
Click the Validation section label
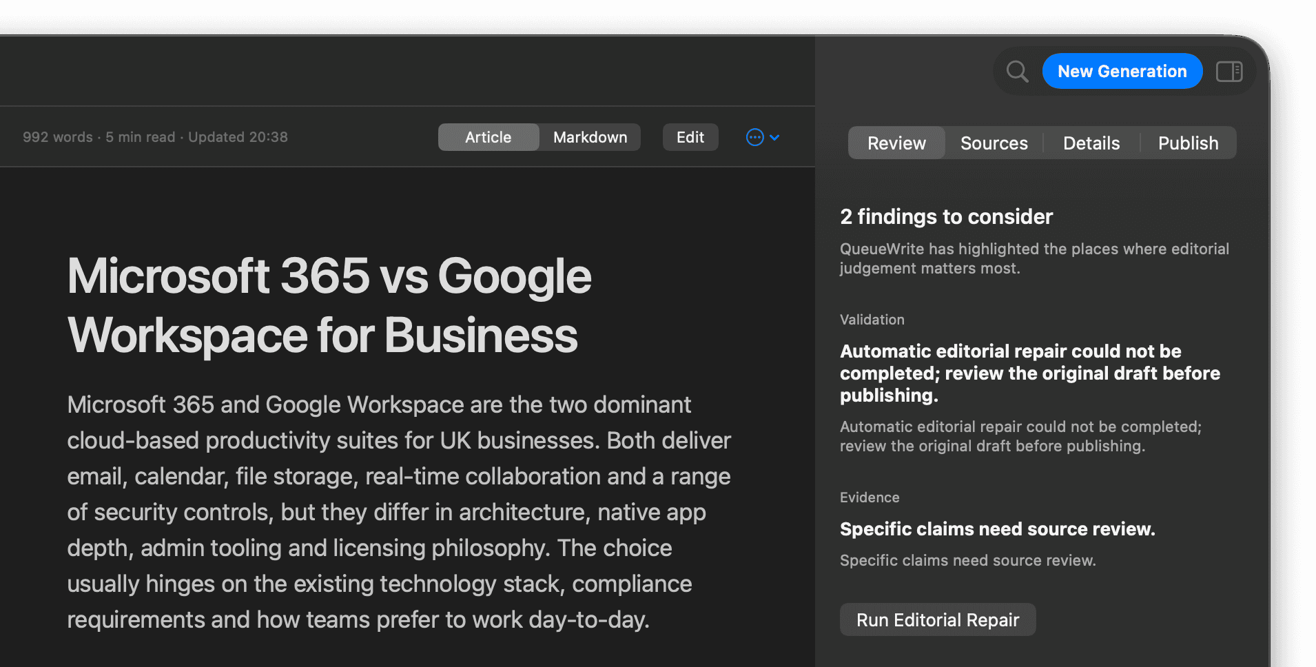(872, 320)
